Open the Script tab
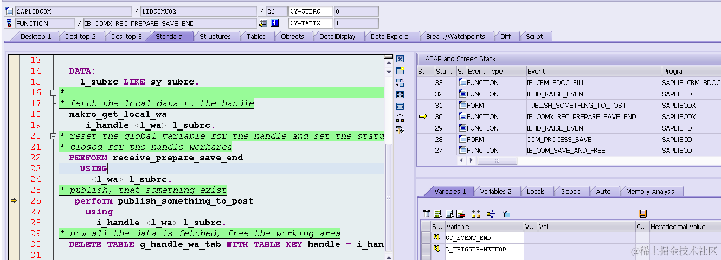The height and width of the screenshot is (260, 721). point(534,36)
